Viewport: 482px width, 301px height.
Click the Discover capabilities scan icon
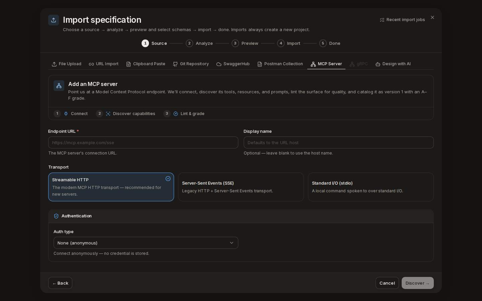[108, 114]
